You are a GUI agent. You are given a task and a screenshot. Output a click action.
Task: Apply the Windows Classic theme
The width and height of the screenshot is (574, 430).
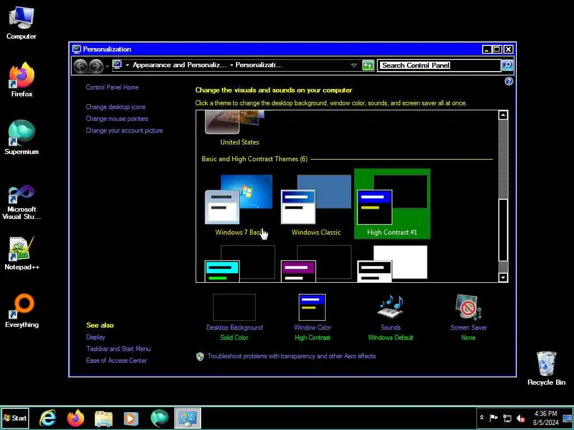click(316, 204)
